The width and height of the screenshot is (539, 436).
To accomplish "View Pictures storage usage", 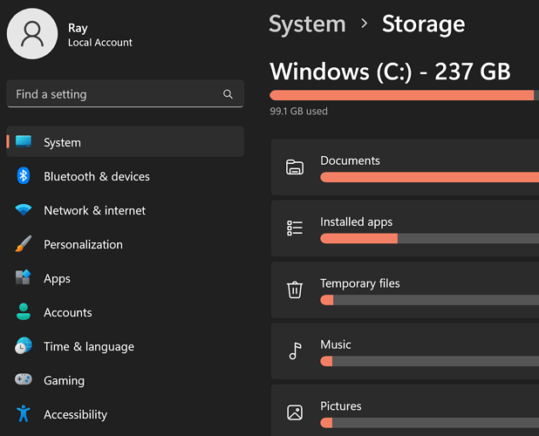I will pos(405,411).
